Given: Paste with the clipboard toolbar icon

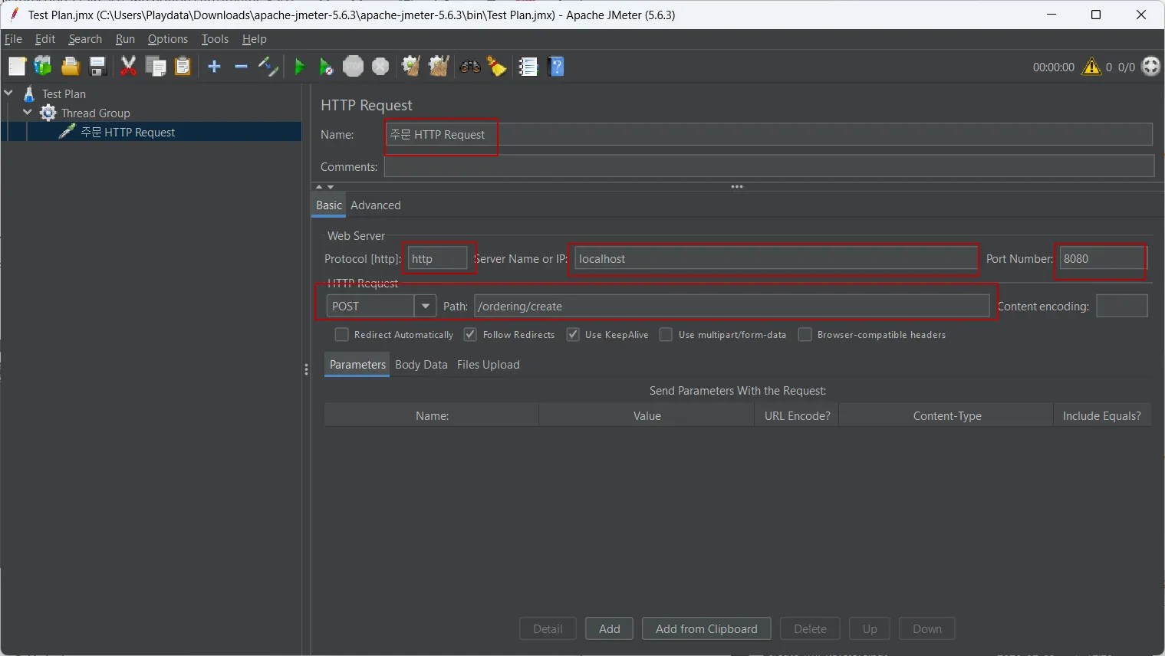Looking at the screenshot, I should click(x=183, y=67).
